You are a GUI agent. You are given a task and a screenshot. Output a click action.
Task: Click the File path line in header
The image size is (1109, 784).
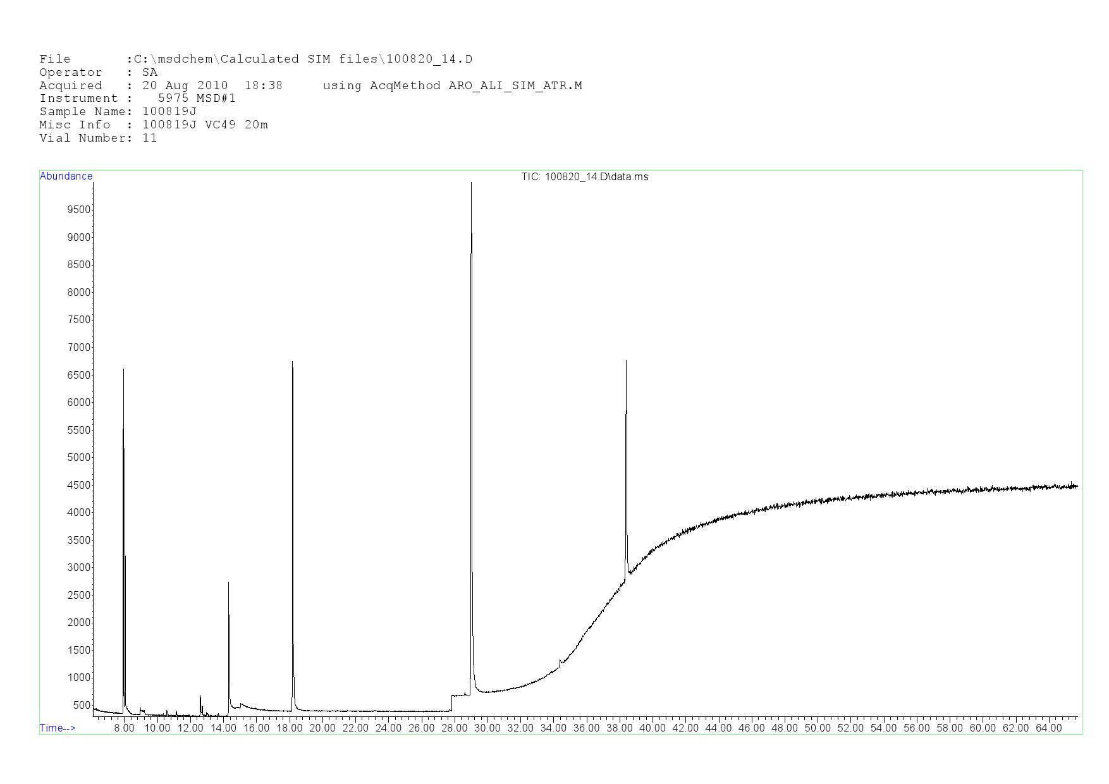[255, 59]
